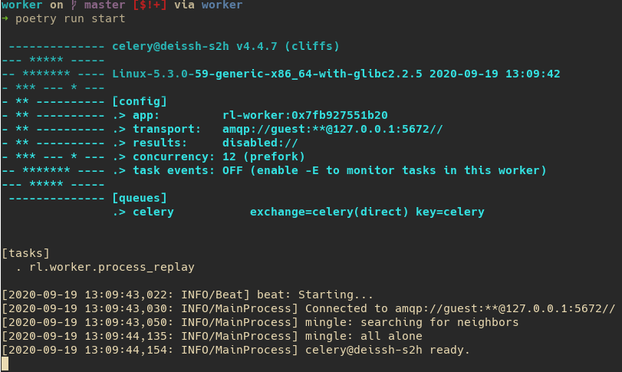
Task: Click the green prompt arrow symbol
Action: tap(5, 18)
